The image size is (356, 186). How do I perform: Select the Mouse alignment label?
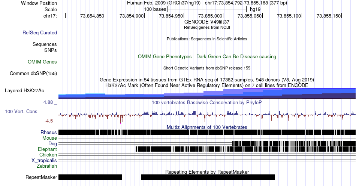pyautogui.click(x=49, y=138)
